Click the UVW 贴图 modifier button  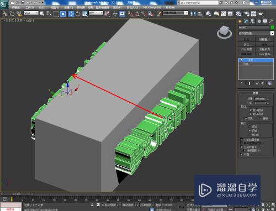(246, 49)
